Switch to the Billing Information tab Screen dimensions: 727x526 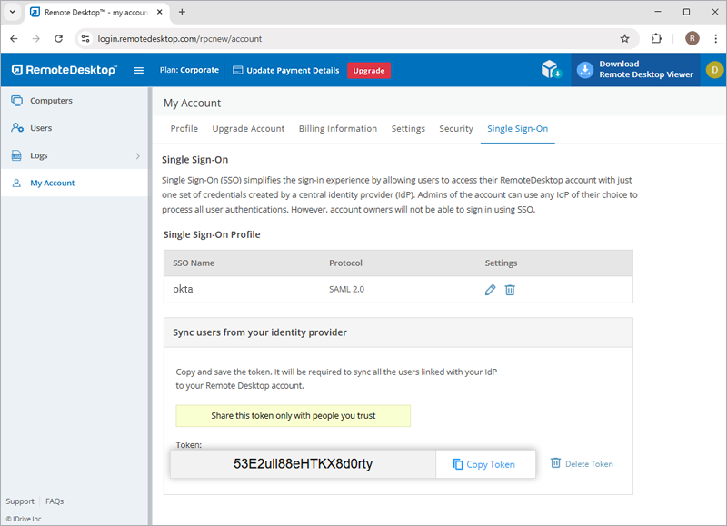tap(337, 129)
